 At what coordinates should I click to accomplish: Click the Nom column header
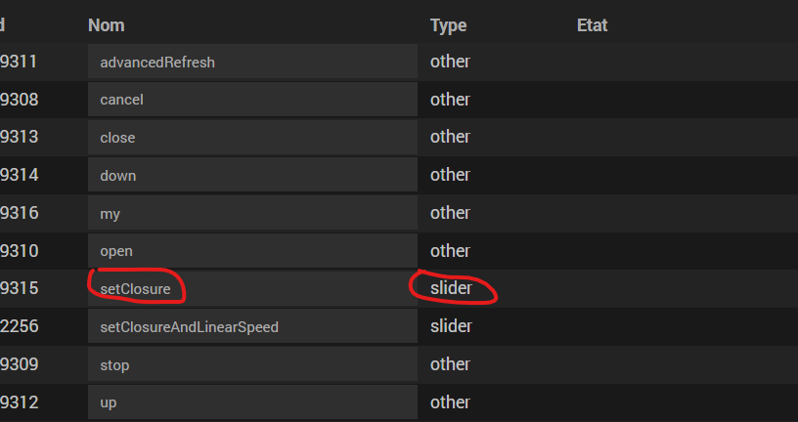[x=107, y=25]
